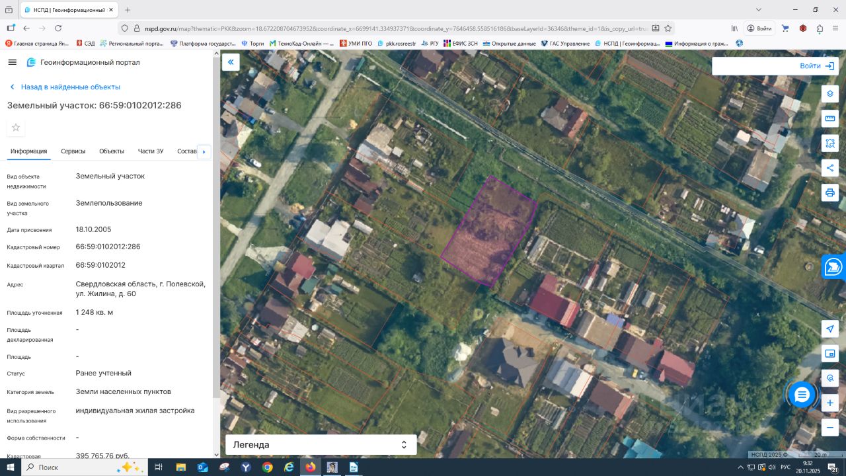Open the hamburger menu of the geoportal
The height and width of the screenshot is (476, 846).
click(x=12, y=62)
